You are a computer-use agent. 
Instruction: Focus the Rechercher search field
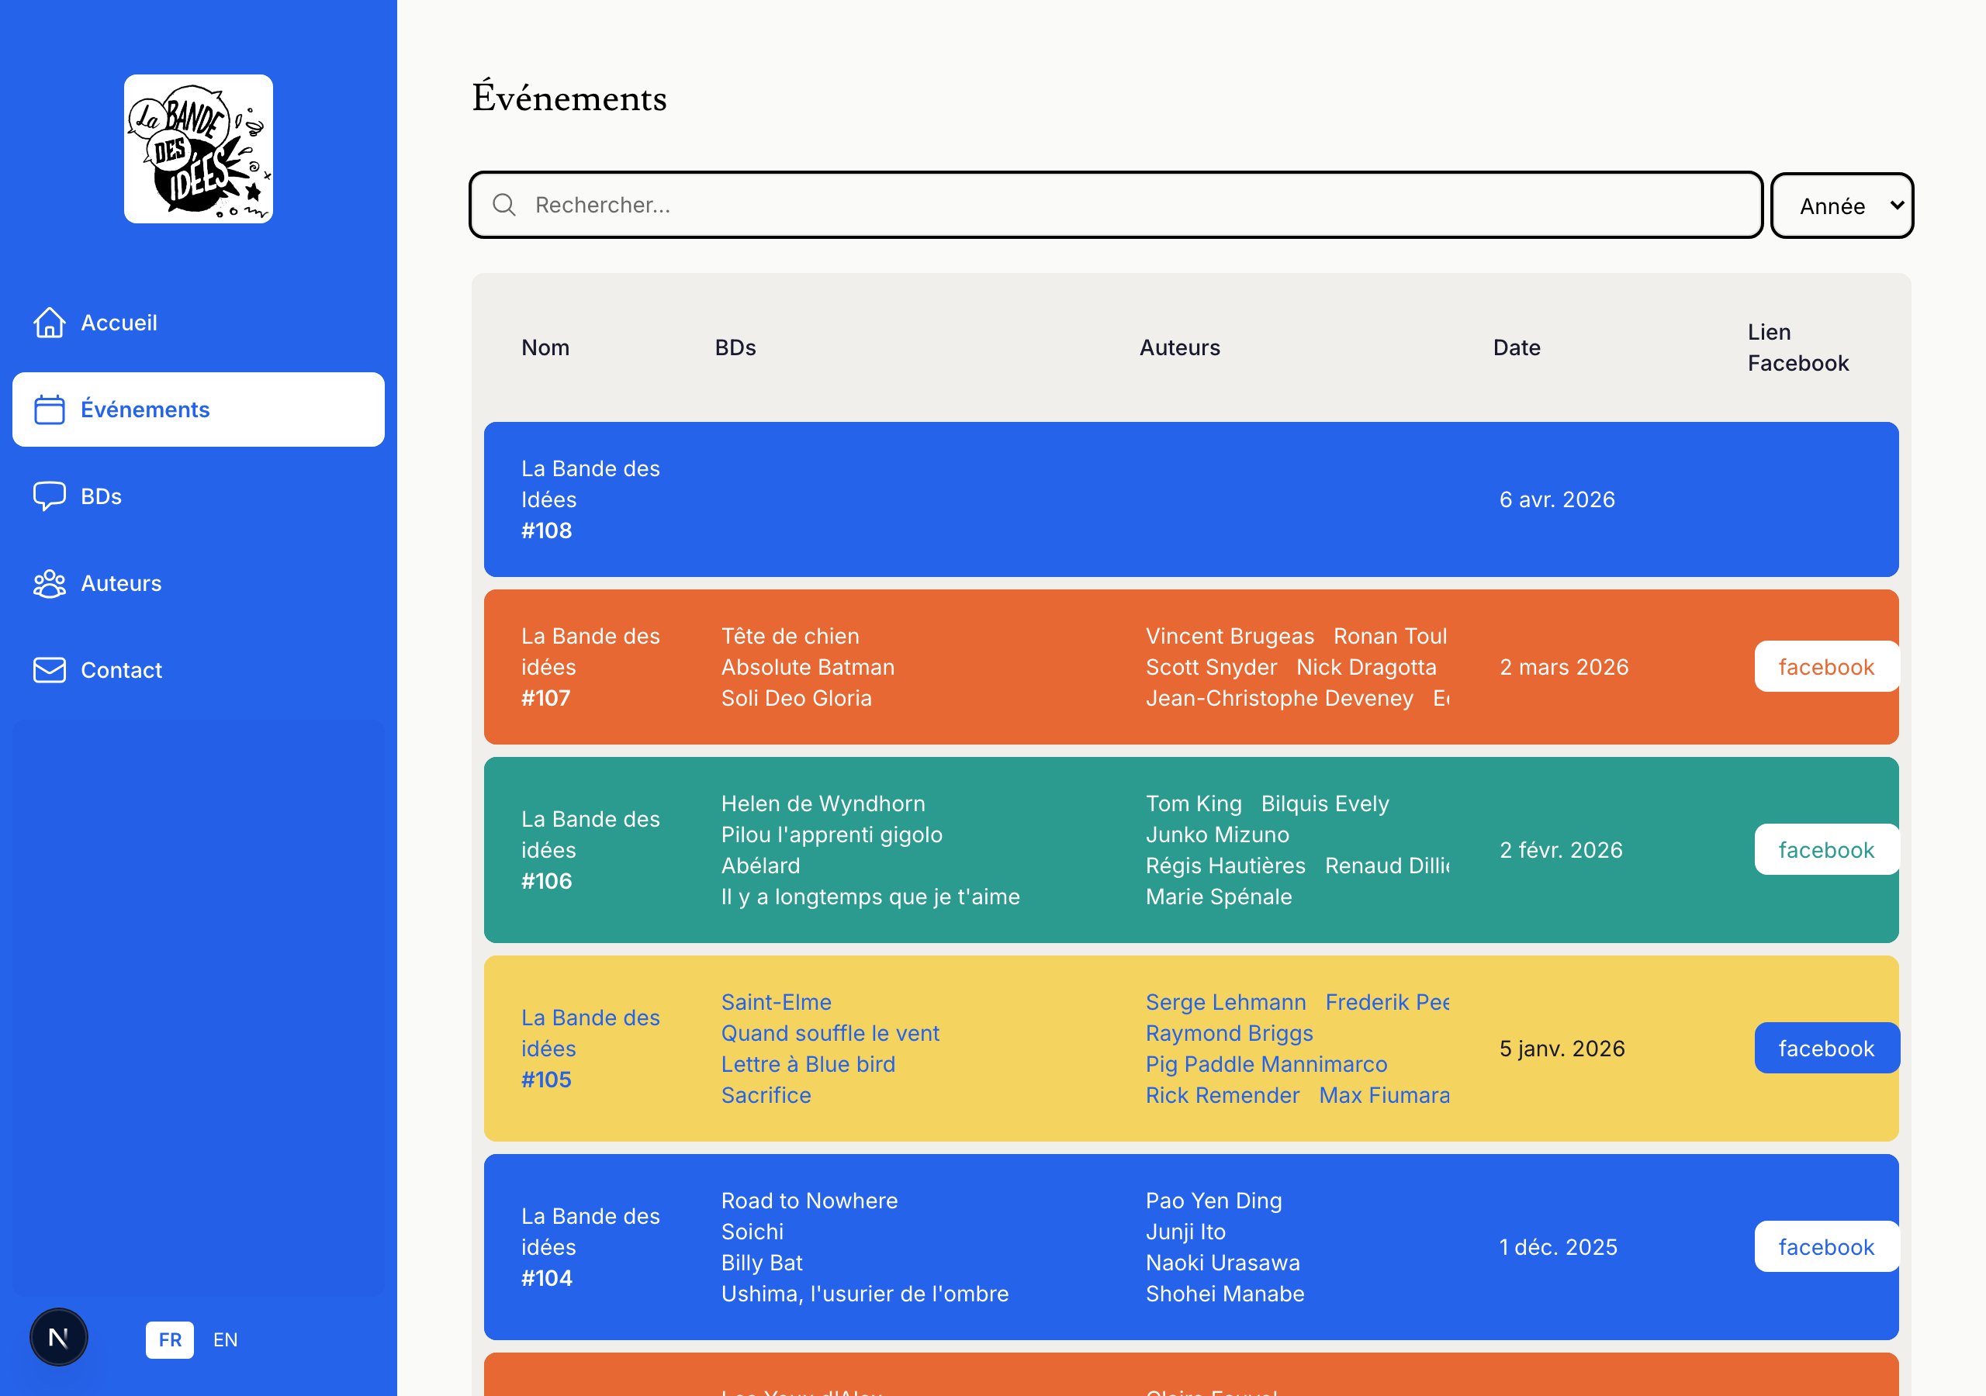1116,205
